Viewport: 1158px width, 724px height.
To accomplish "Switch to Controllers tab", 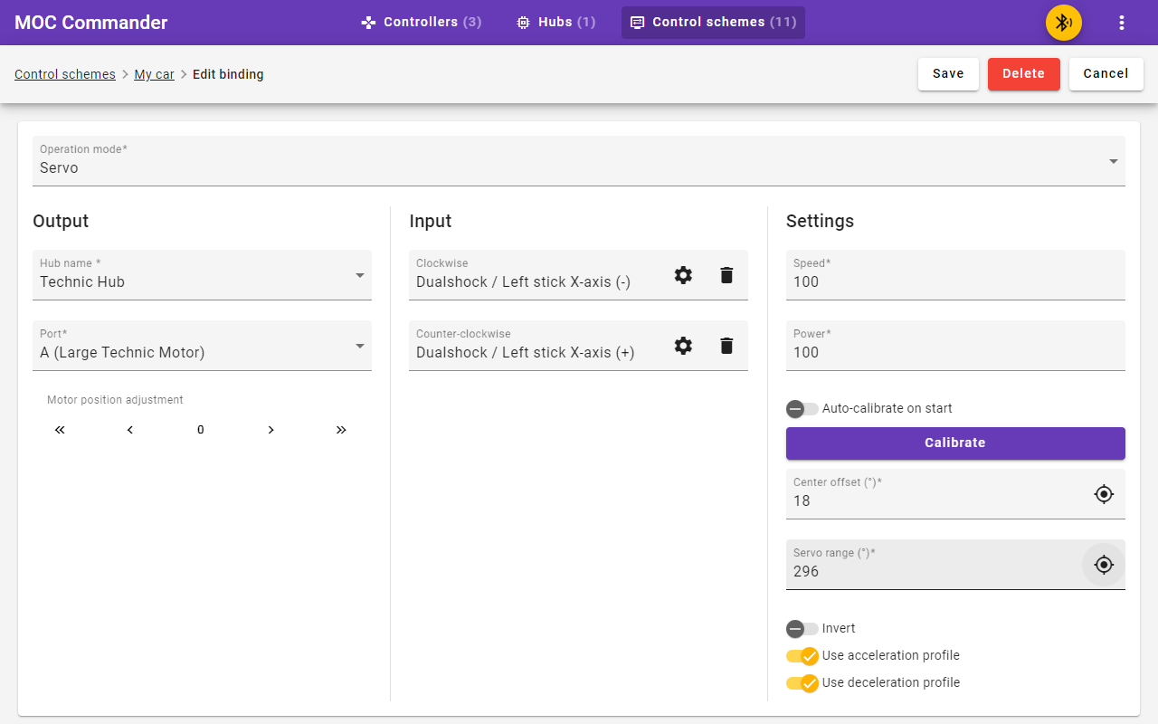I will pyautogui.click(x=422, y=23).
